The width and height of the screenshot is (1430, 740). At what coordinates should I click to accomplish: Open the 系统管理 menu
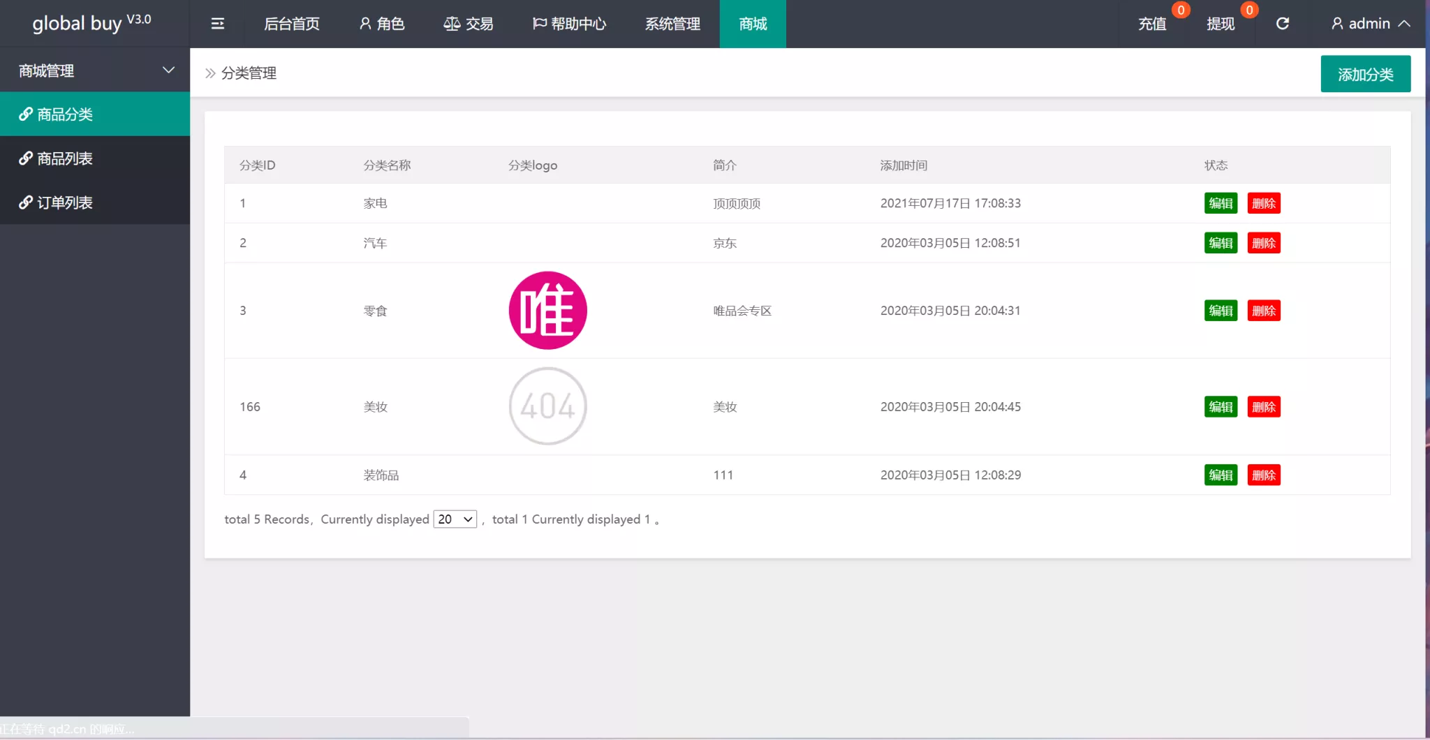pos(671,23)
